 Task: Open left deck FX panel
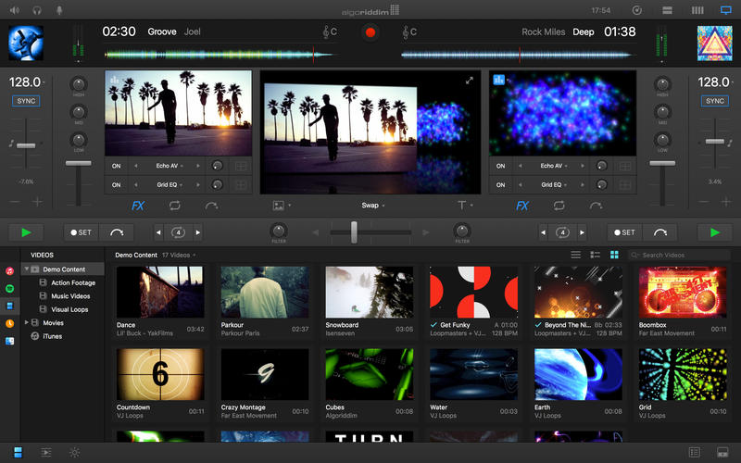pyautogui.click(x=138, y=206)
